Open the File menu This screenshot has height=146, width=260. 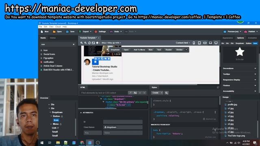[41, 27]
